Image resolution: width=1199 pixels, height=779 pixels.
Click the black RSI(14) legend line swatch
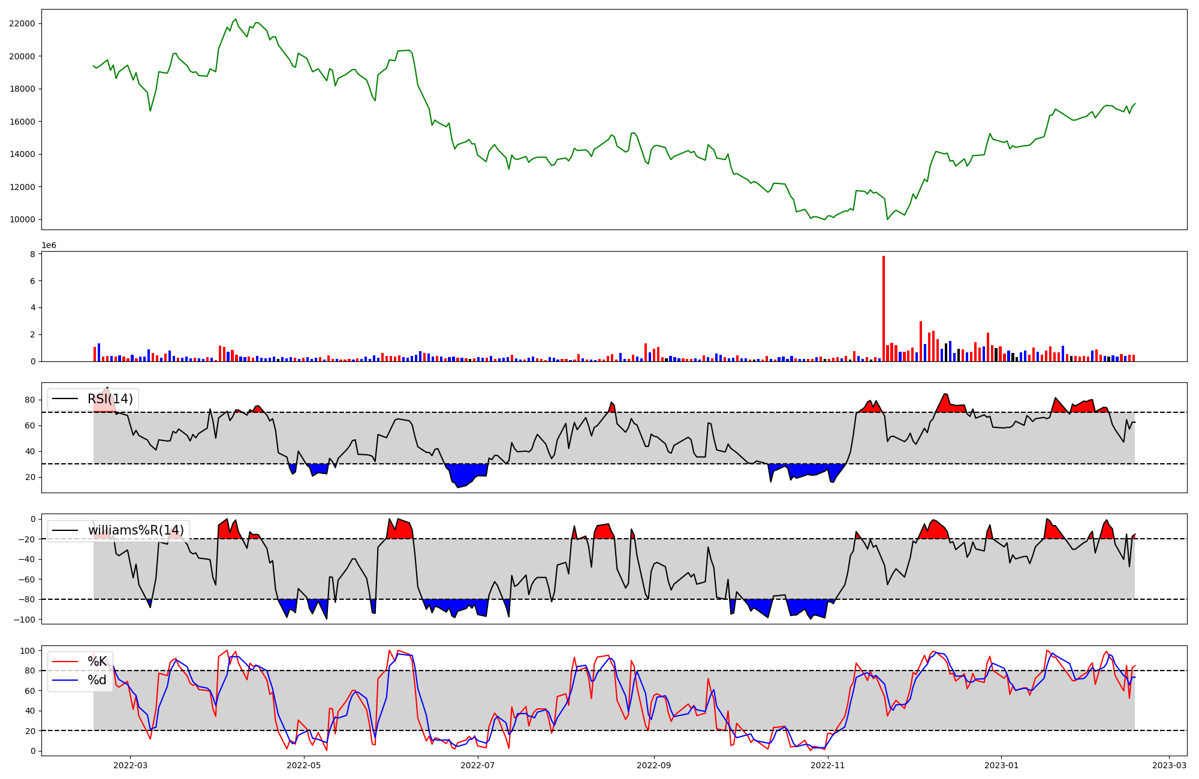65,399
